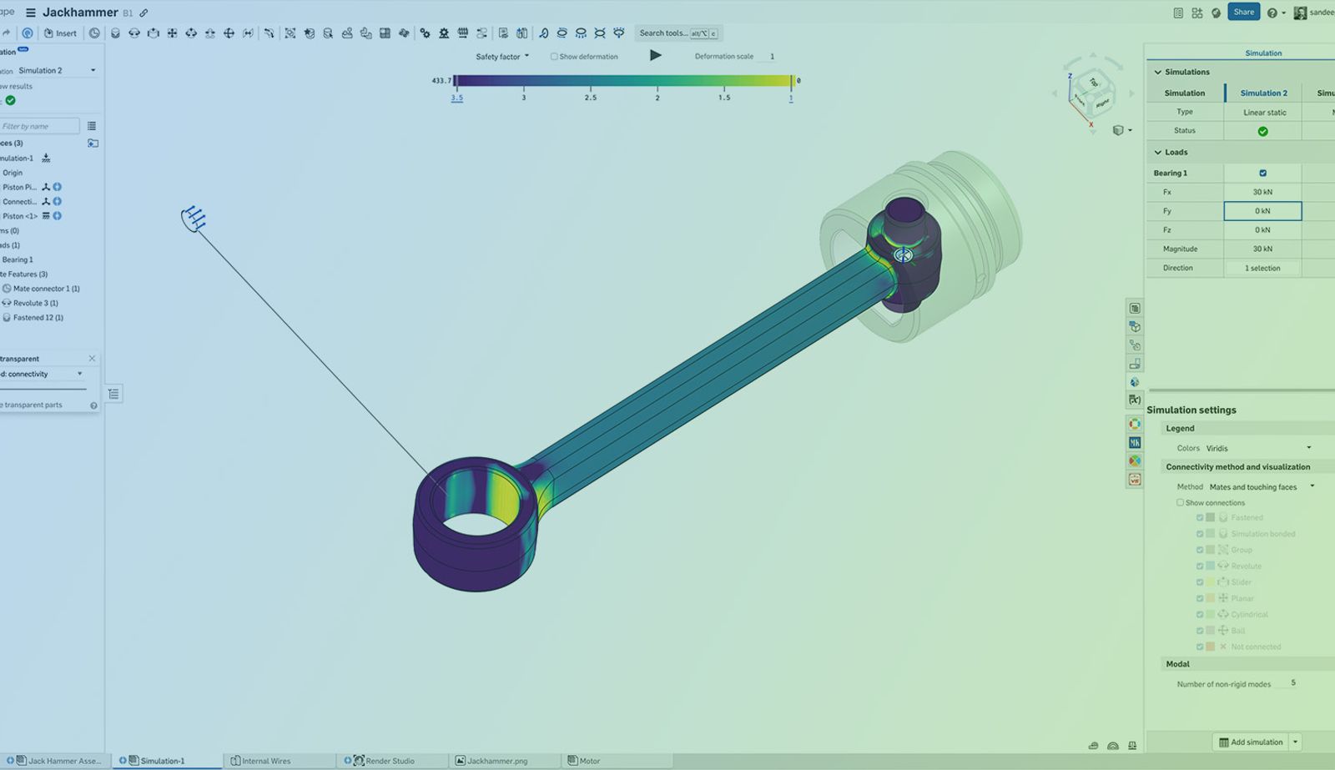
Task: Open the Safety factor result dropdown
Action: pos(502,57)
